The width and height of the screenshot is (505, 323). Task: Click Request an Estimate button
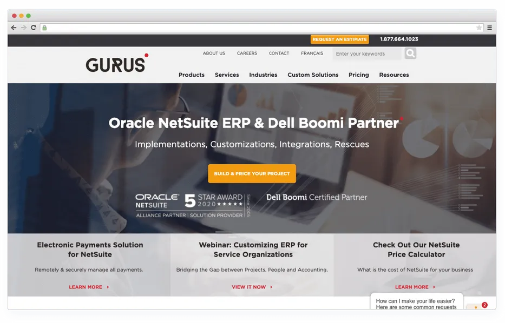339,39
